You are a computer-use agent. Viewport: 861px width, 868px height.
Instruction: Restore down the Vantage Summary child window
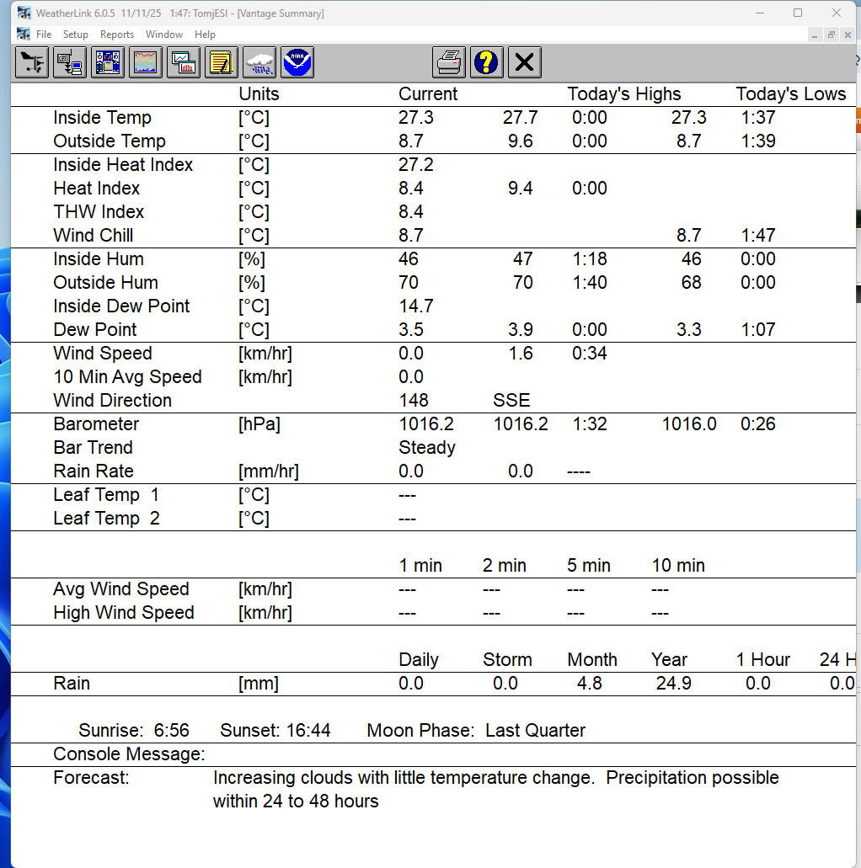(831, 35)
